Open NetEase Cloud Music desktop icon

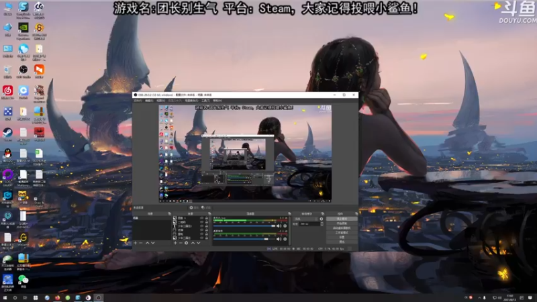click(x=7, y=92)
